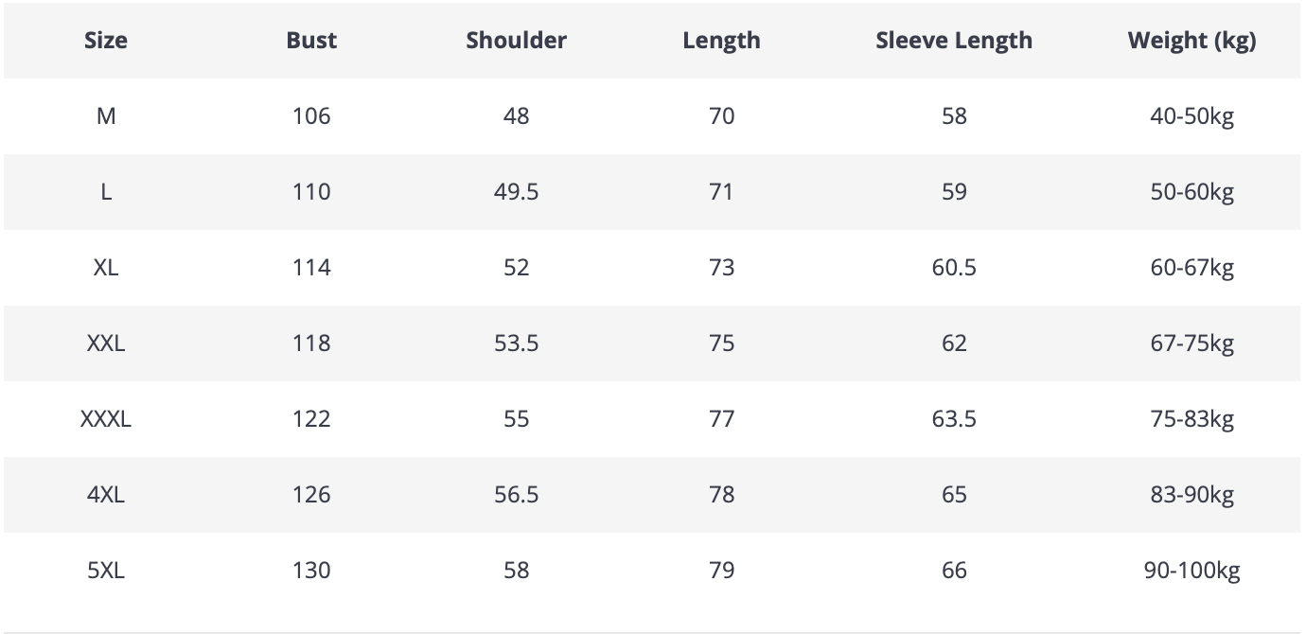Click the Bust column header
The image size is (1306, 634).
click(x=311, y=41)
